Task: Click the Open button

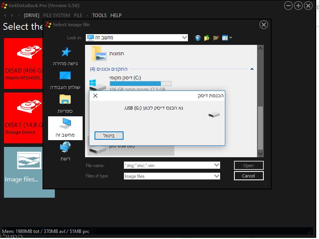Action: point(249,166)
